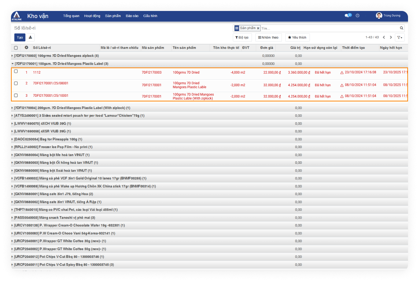Click in the Tìm search field
The height and width of the screenshot is (282, 419).
(330, 28)
